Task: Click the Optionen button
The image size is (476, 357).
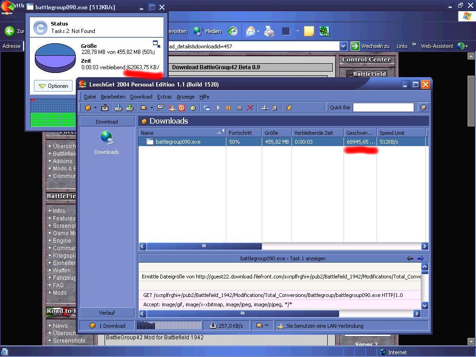Action: pyautogui.click(x=53, y=86)
